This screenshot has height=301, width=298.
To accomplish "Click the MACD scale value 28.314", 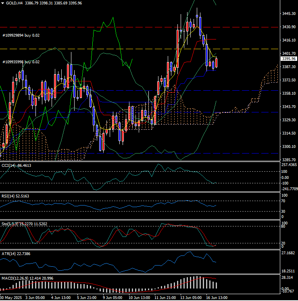I will coord(287,277).
